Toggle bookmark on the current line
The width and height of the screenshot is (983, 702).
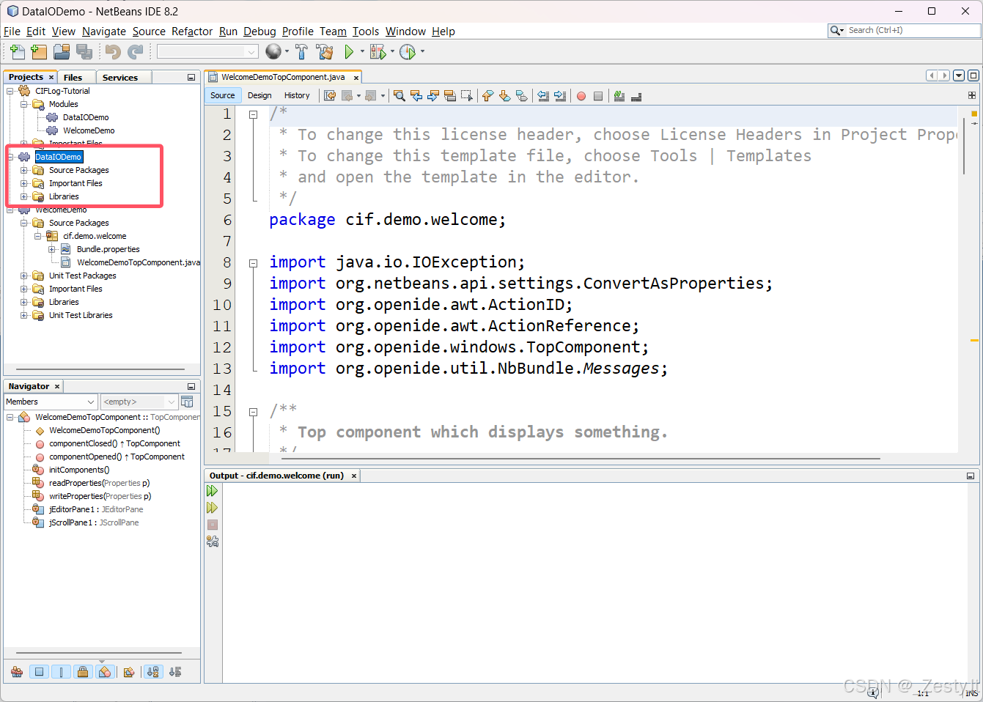click(x=523, y=96)
